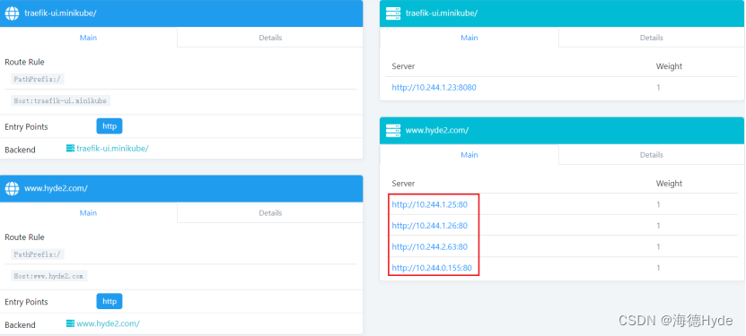Click weight value for 10.244.0.155:80 server
This screenshot has height=336, width=746.
coord(658,268)
